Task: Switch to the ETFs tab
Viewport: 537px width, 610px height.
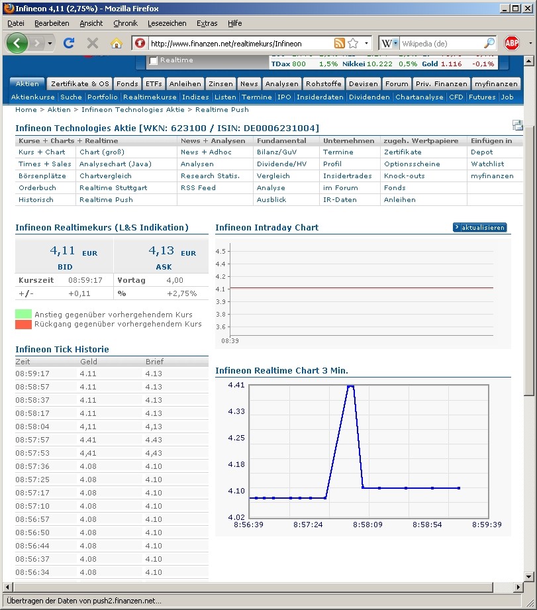Action: coord(154,83)
